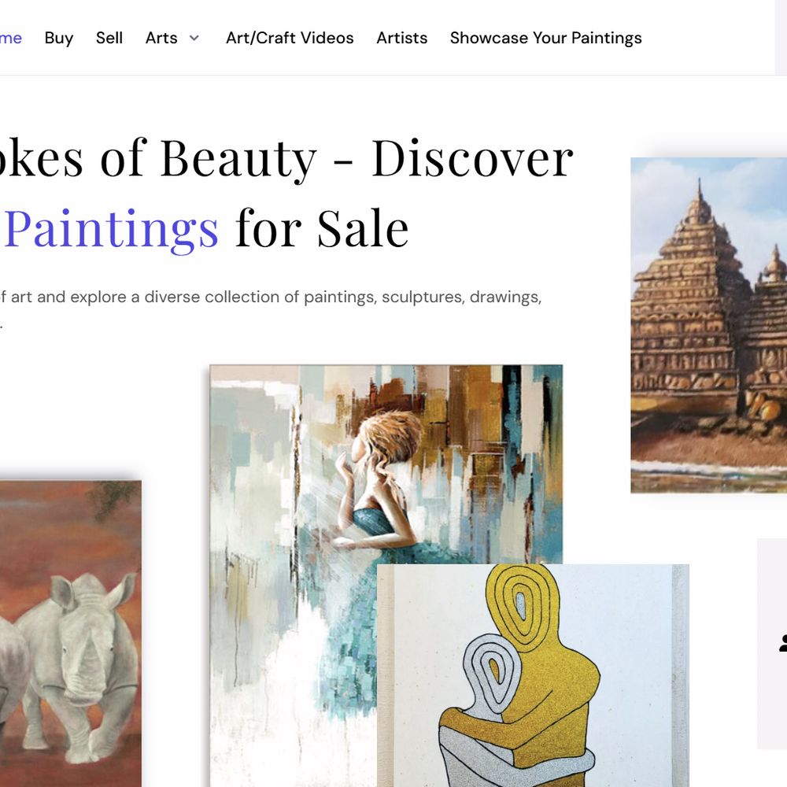The width and height of the screenshot is (787, 787).
Task: Click the partially visible Home link
Action: (x=10, y=38)
